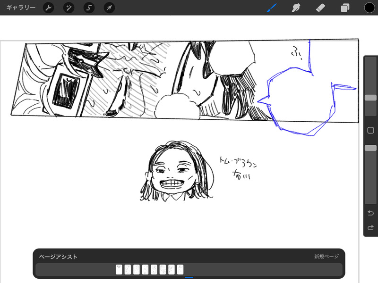This screenshot has width=378, height=283.
Task: Open the ギャラリー (Gallery) view
Action: pos(21,8)
